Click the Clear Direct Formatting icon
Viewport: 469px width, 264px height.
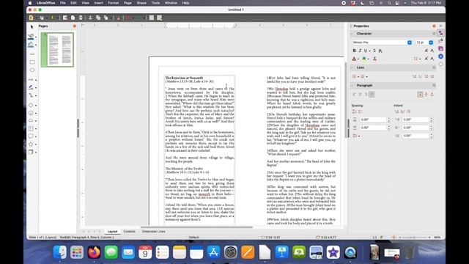[374, 59]
